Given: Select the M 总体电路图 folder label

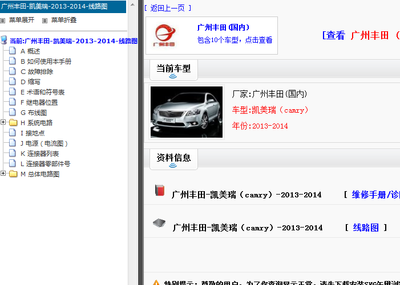Looking at the screenshot, I should [40, 174].
